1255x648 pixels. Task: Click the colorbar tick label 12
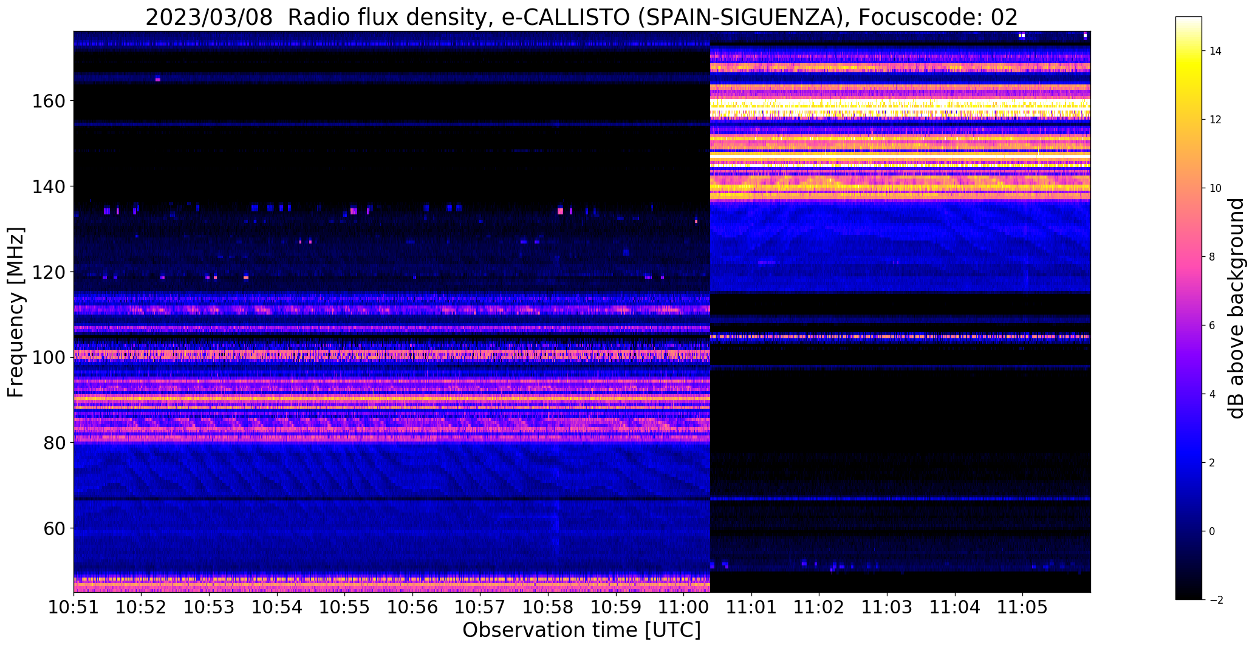[1216, 120]
